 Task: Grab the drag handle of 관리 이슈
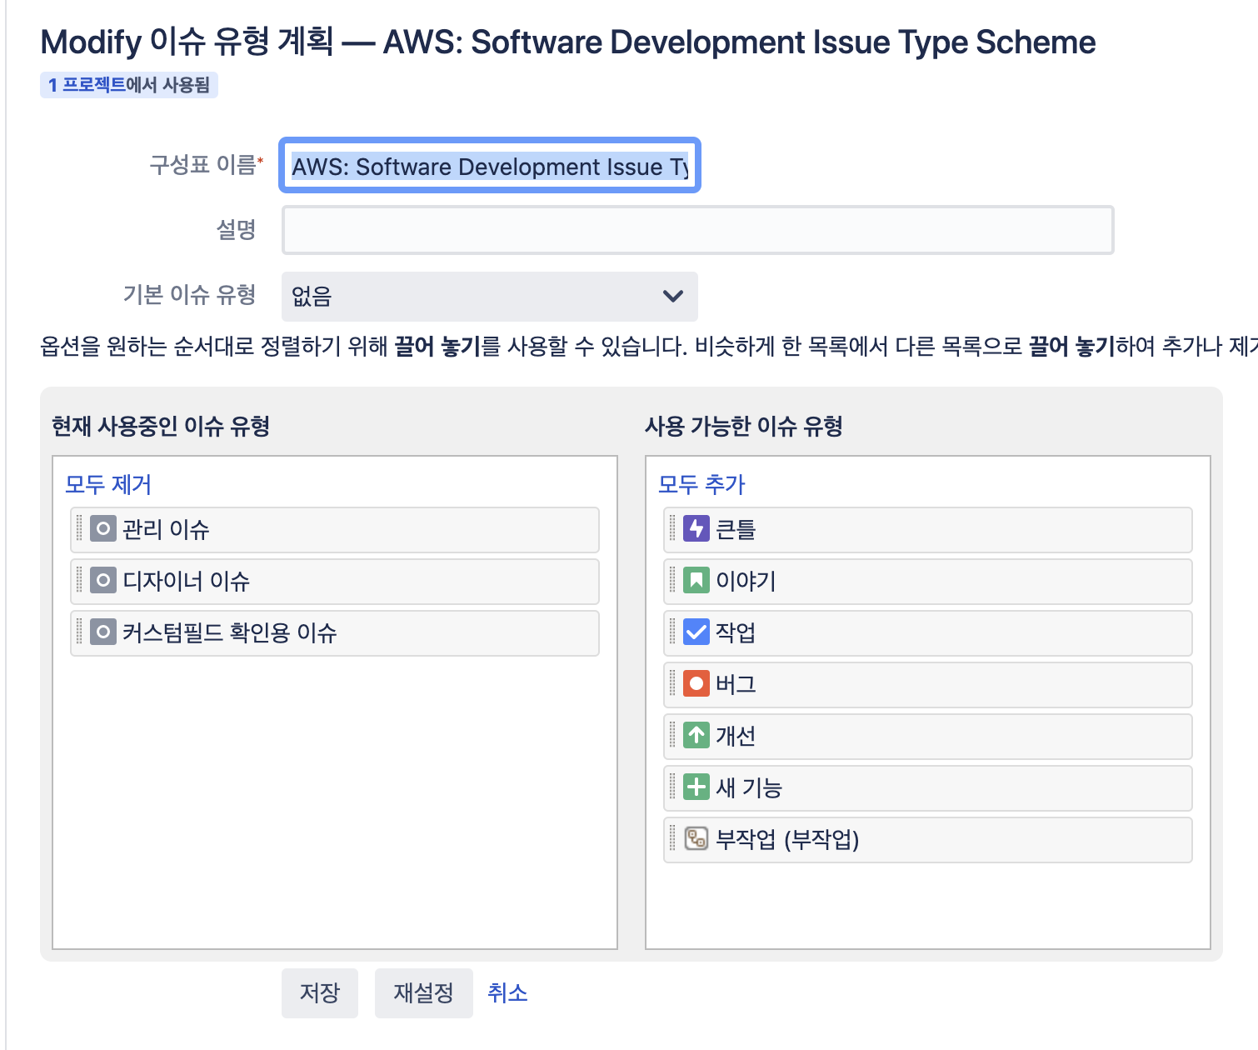(x=79, y=528)
